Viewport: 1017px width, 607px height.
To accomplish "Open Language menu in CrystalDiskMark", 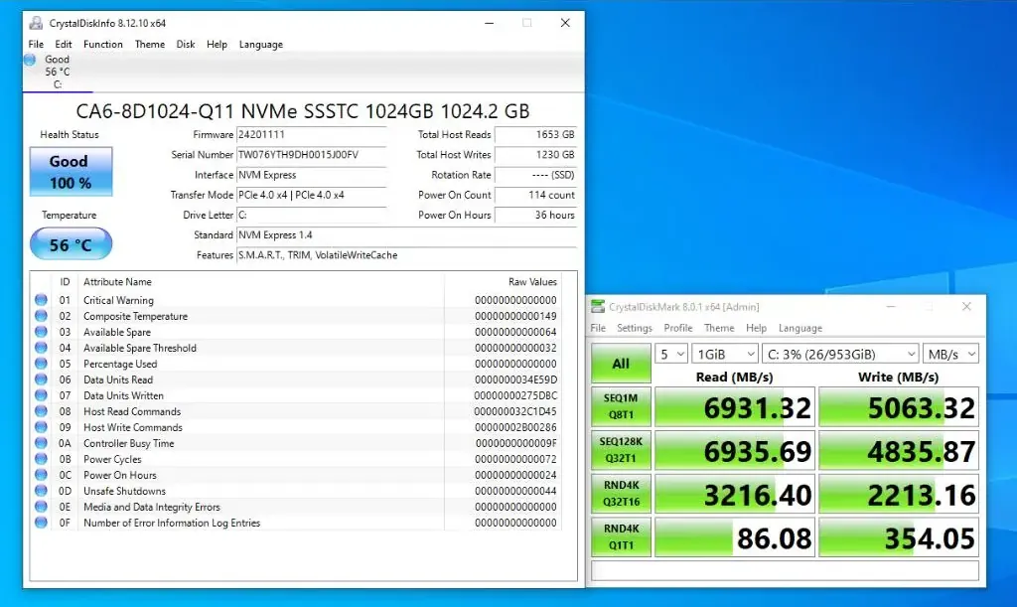I will (x=800, y=328).
